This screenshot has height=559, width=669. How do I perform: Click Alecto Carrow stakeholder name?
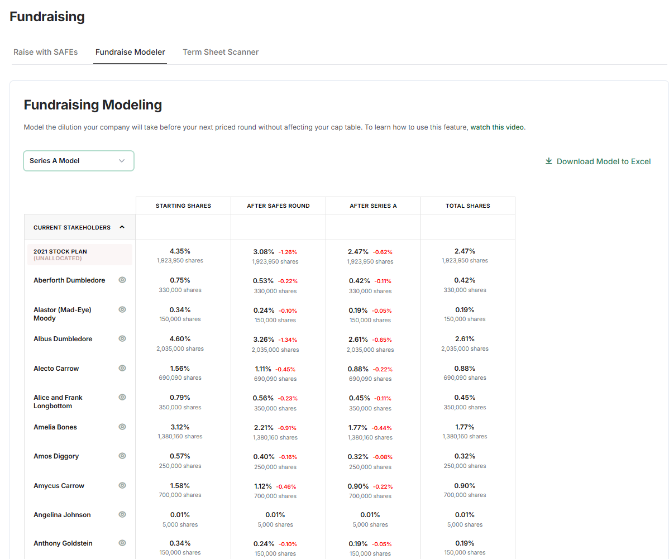pos(56,368)
